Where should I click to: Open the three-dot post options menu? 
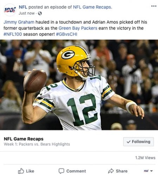coord(154,6)
